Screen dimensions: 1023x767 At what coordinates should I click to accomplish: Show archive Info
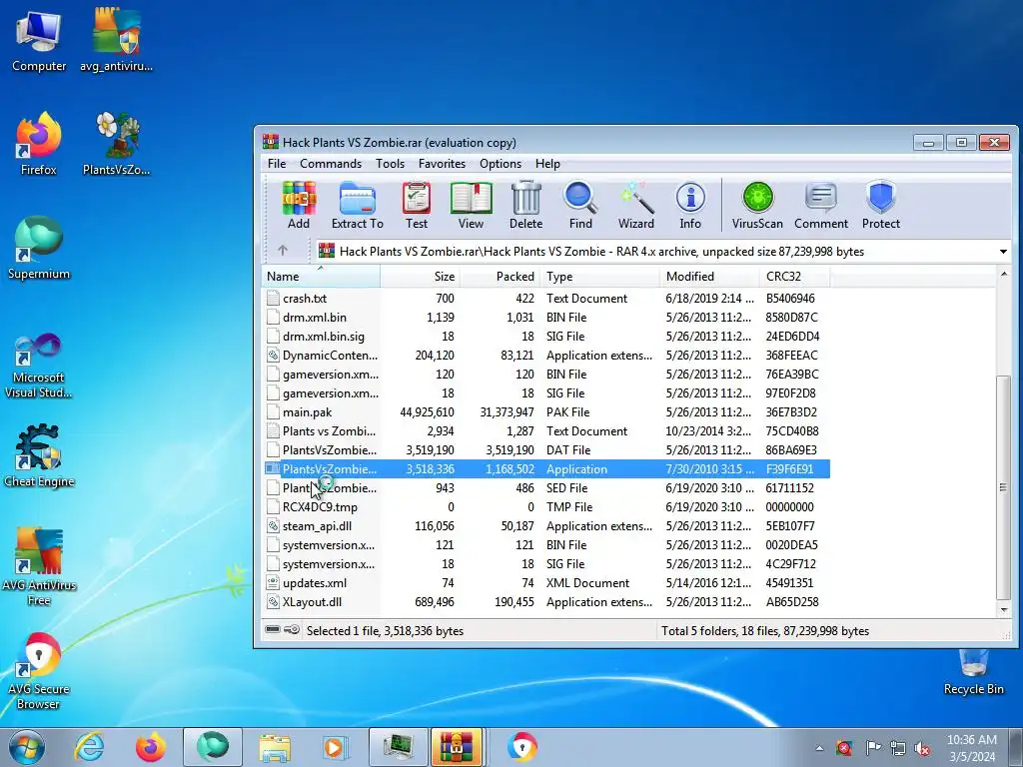point(690,205)
